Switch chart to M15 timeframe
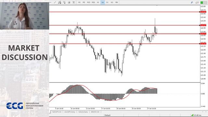Image resolution: width=208 pixels, height=117 pixels. [88, 2]
